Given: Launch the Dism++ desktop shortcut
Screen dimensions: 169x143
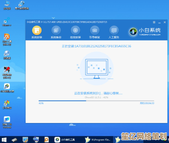Looking at the screenshot, I should (x=7, y=22).
